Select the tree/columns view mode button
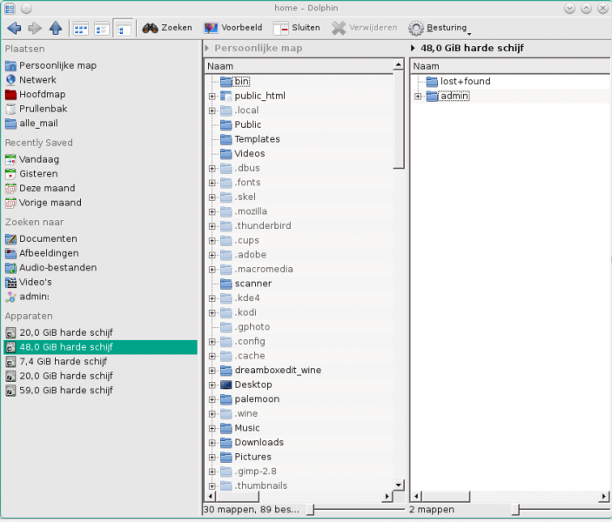The width and height of the screenshot is (612, 522). 123,28
